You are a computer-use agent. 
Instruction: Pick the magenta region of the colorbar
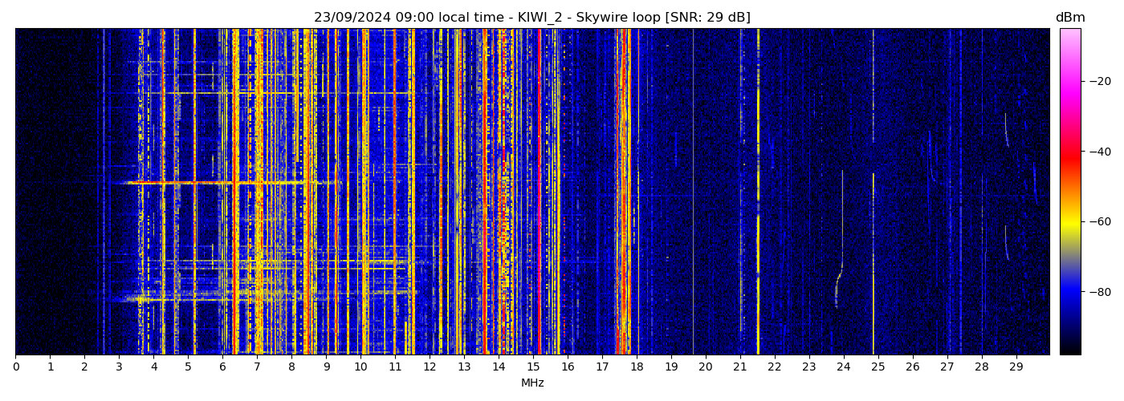point(1069,100)
